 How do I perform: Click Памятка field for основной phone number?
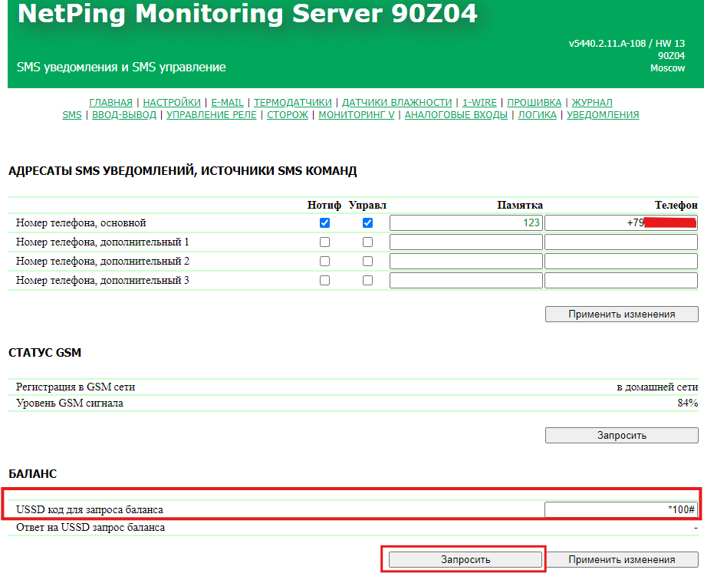point(465,222)
